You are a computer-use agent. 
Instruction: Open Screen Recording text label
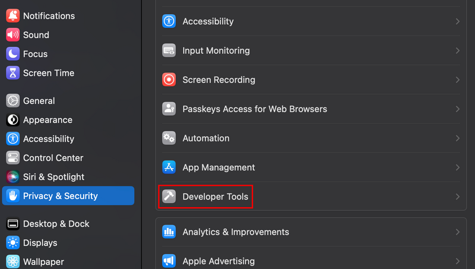pos(218,80)
